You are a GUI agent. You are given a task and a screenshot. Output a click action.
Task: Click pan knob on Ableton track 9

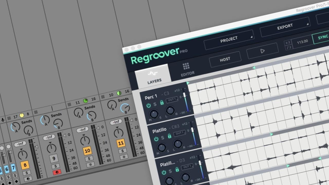tap(51, 148)
